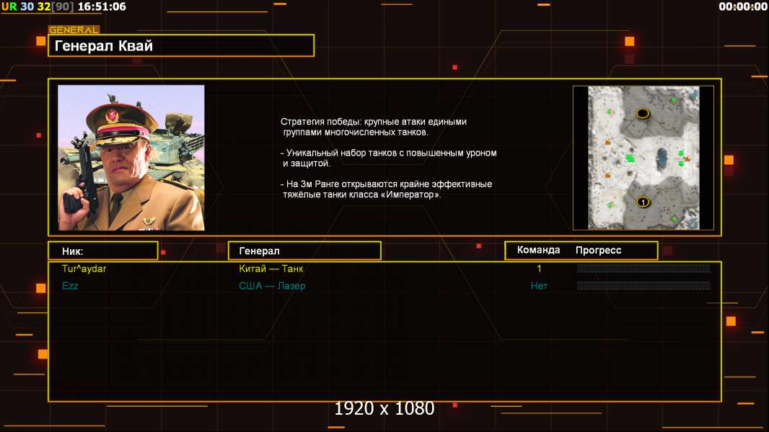Viewport: 769px width, 432px height.
Task: Select player name 'Tur^aydar'
Action: click(84, 269)
